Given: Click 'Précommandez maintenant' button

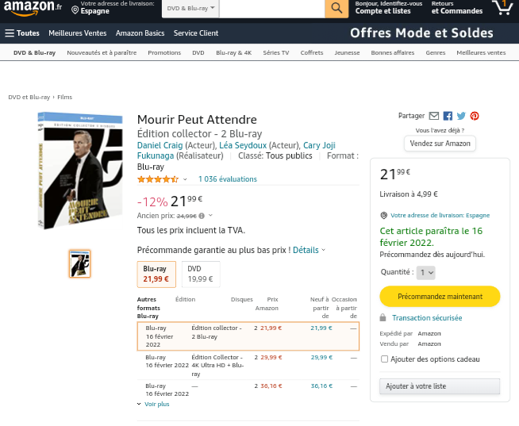Looking at the screenshot, I should [440, 296].
